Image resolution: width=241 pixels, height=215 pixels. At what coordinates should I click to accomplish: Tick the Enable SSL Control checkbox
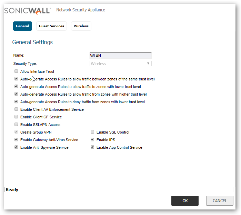coord(92,132)
